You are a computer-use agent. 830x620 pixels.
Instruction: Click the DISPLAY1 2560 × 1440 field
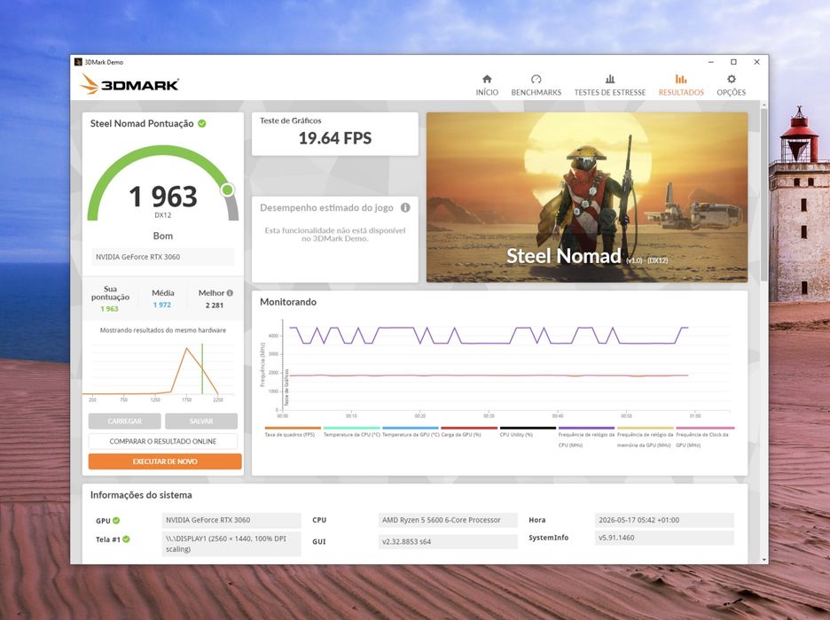pyautogui.click(x=231, y=544)
